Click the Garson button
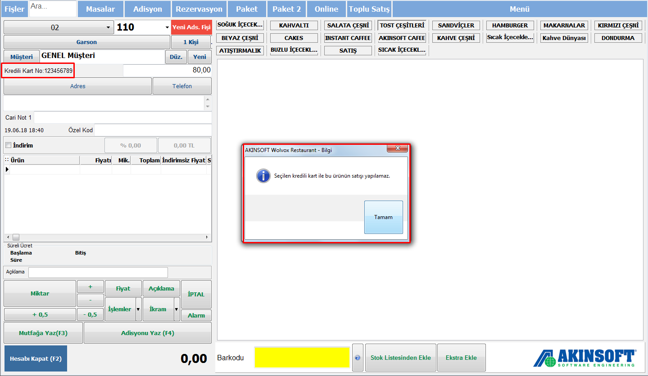Screen dimensions: 648x376 point(86,42)
